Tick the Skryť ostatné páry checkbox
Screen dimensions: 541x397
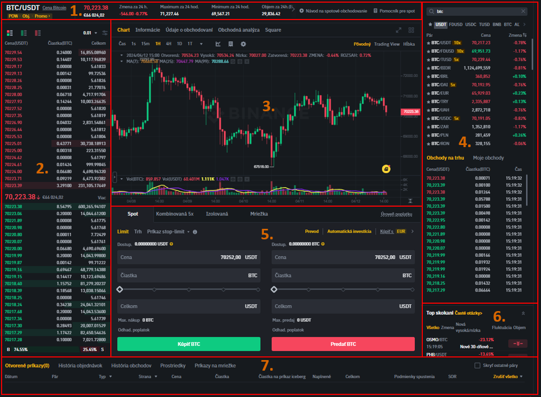point(477,365)
